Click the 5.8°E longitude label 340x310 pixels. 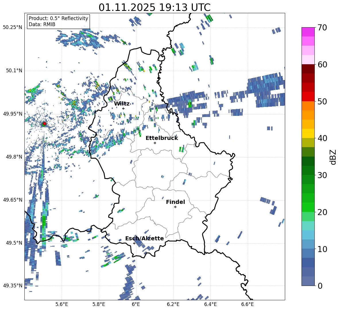(99, 304)
